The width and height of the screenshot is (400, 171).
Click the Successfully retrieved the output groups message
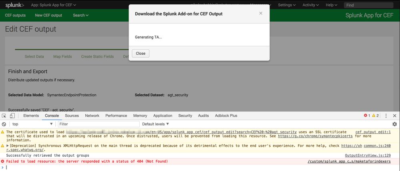48,155
